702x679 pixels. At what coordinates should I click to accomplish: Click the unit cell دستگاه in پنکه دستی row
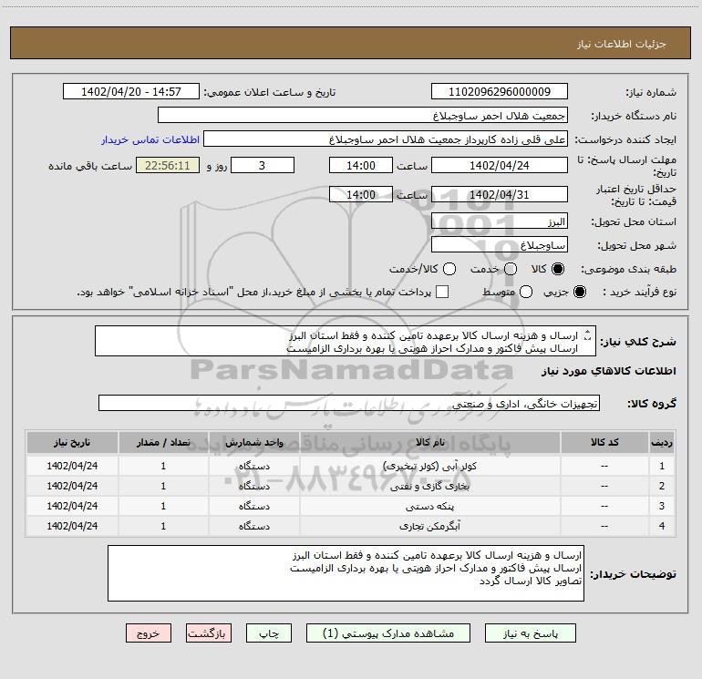tap(253, 506)
